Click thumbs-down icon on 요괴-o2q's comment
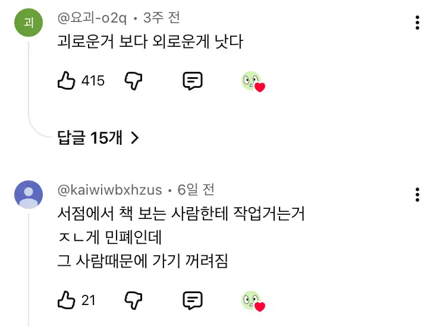Screen dimensions: 446x327 click(x=134, y=81)
